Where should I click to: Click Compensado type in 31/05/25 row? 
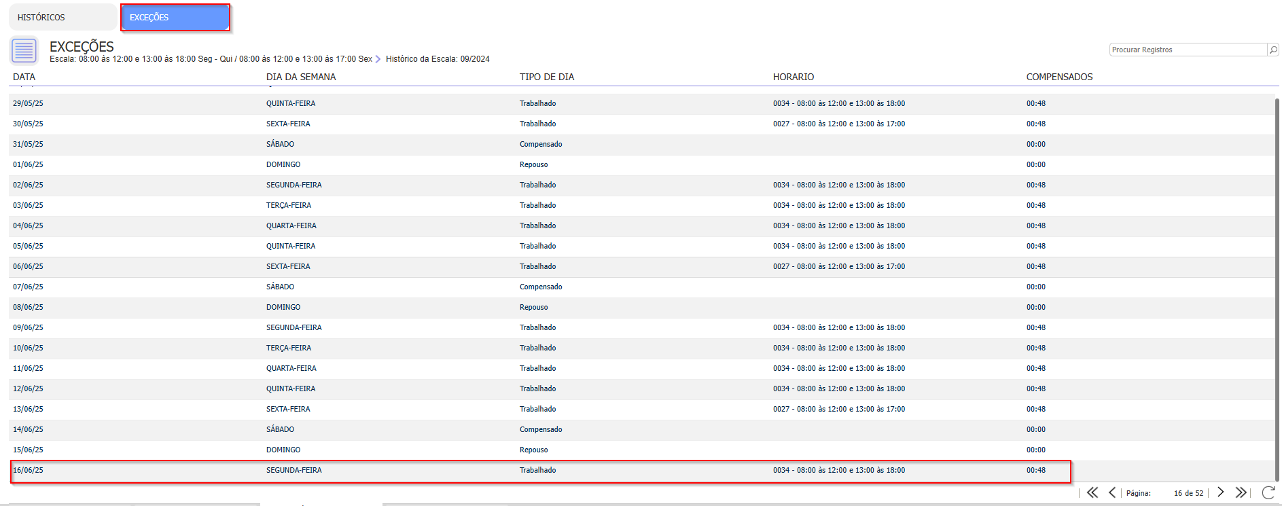[x=541, y=144]
